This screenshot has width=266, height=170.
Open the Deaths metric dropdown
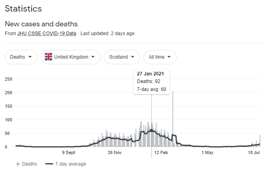tap(21, 57)
